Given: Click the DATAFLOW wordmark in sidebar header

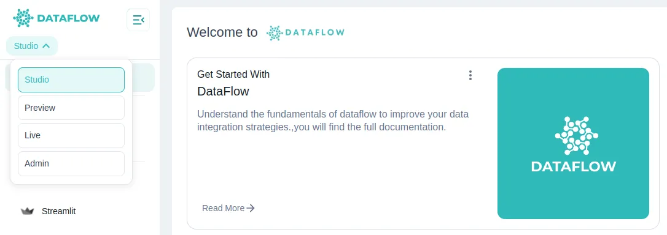Looking at the screenshot, I should tap(69, 18).
